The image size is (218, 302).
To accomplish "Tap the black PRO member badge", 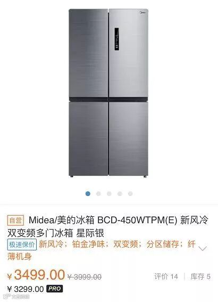I will [55, 289].
